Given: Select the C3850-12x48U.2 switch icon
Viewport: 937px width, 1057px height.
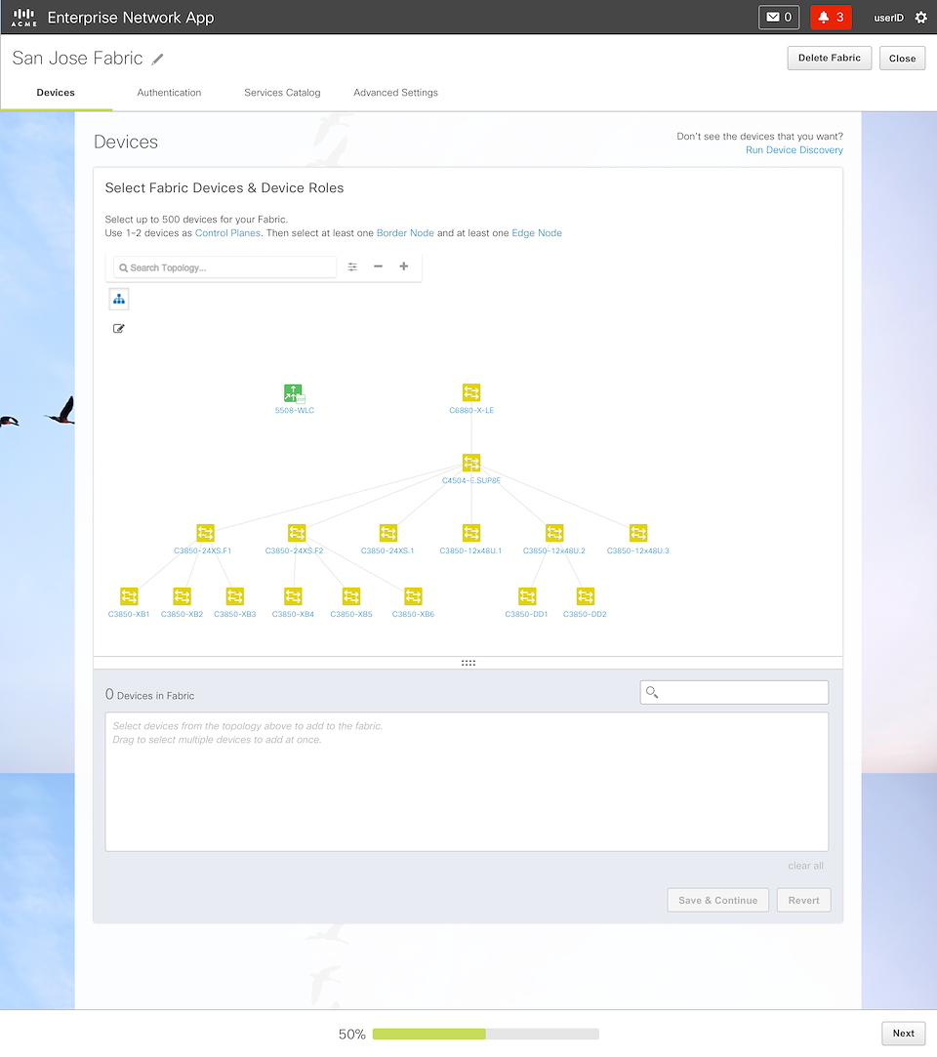Looking at the screenshot, I should (x=554, y=533).
